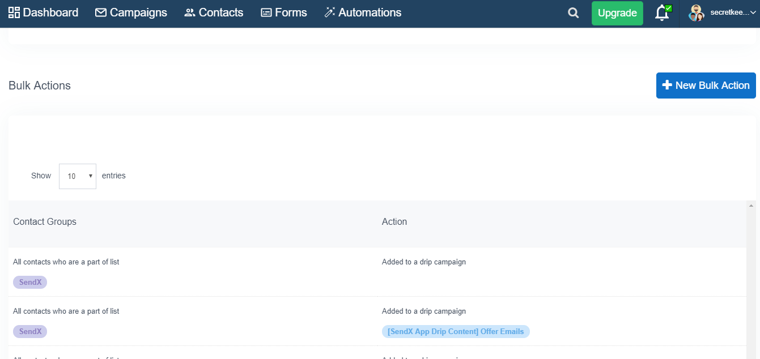Click the Bulk Actions heading
This screenshot has height=359, width=760.
[40, 86]
